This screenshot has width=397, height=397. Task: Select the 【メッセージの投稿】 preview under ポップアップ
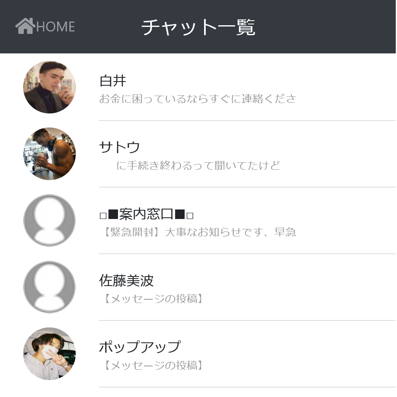tap(152, 365)
